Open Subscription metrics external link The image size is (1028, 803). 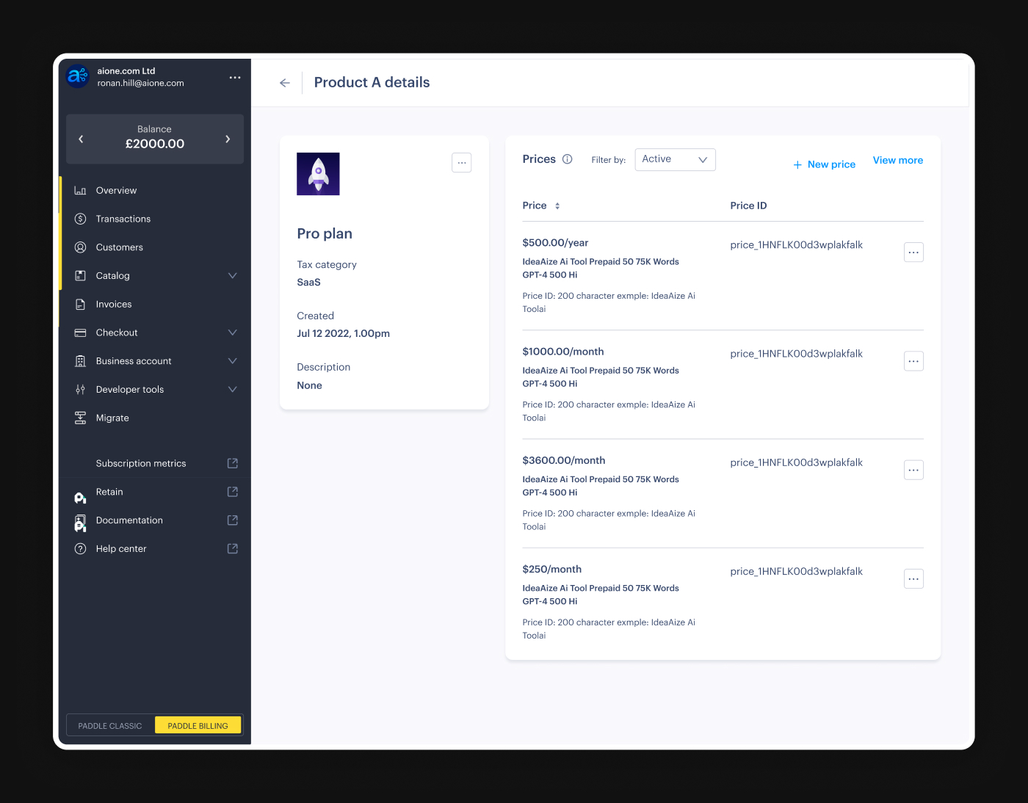232,463
